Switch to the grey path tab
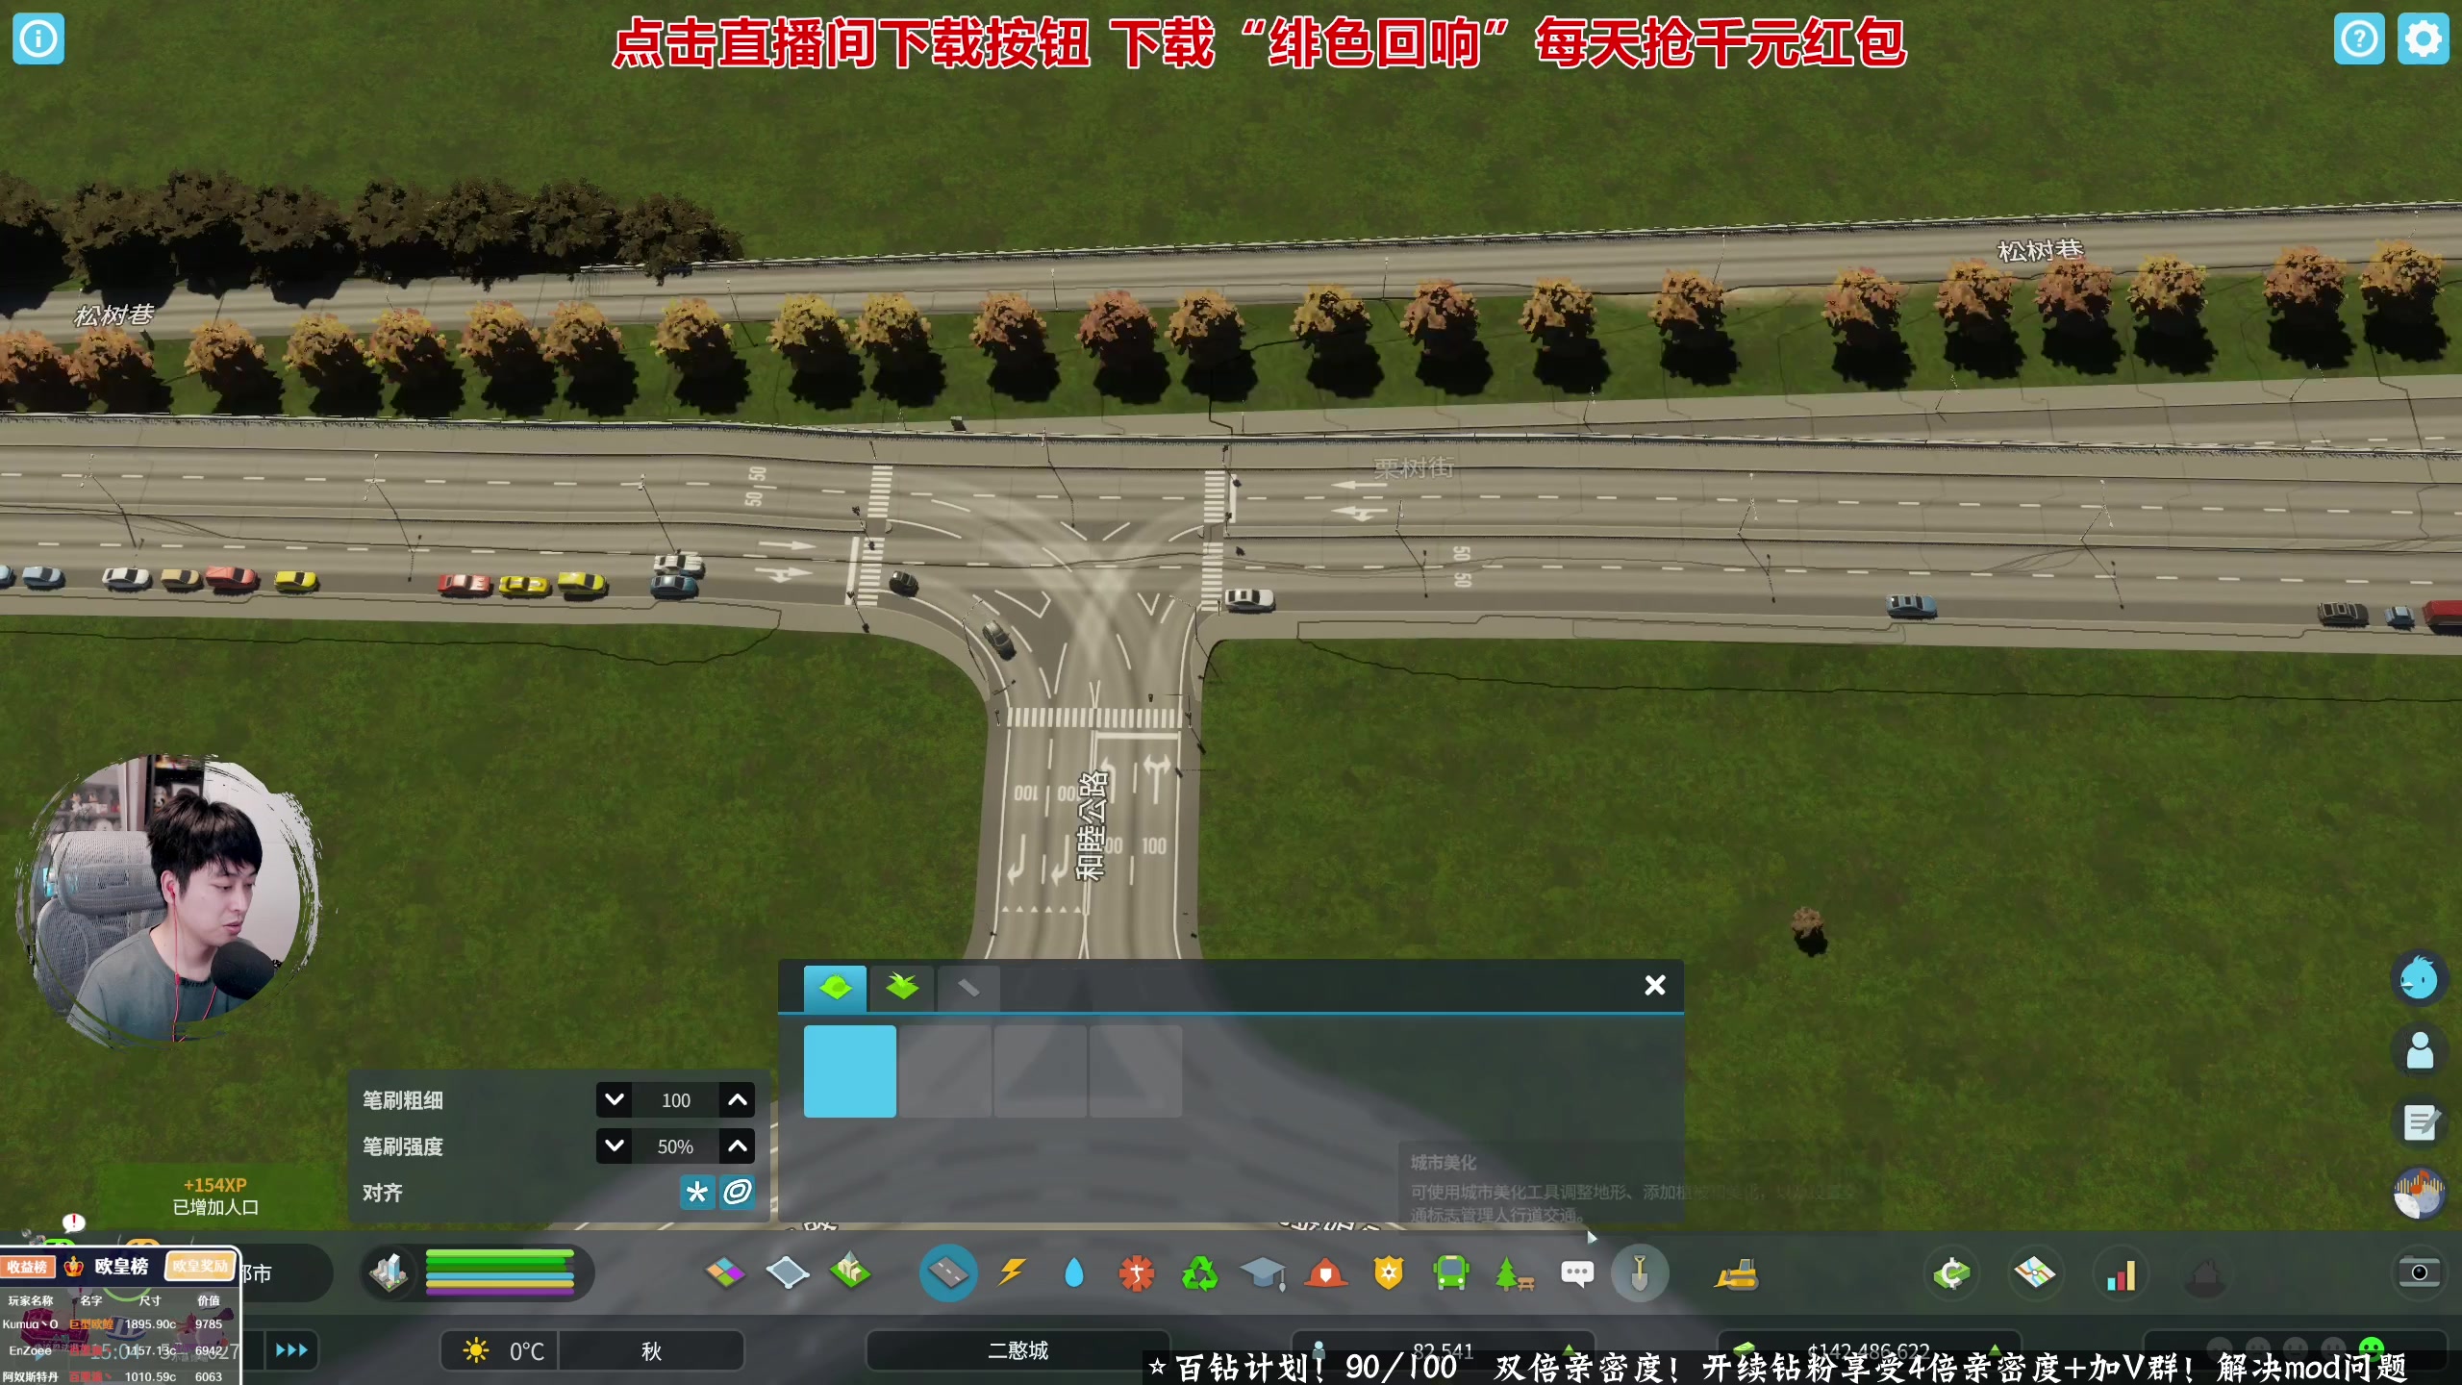The height and width of the screenshot is (1385, 2462). coord(968,988)
